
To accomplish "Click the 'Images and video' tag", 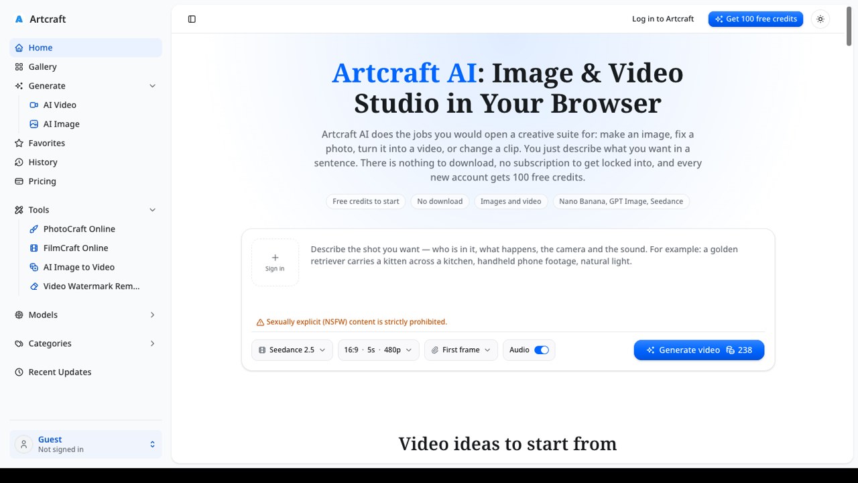I will (x=511, y=201).
